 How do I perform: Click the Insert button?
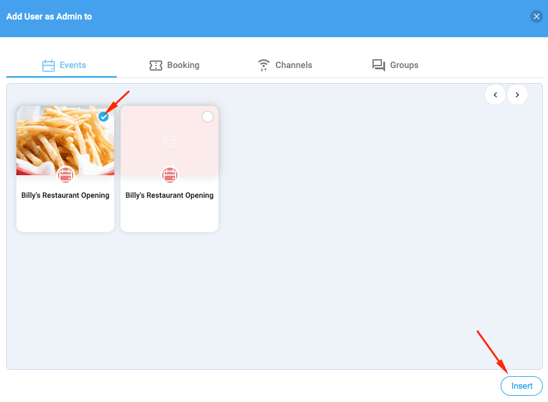click(x=521, y=386)
